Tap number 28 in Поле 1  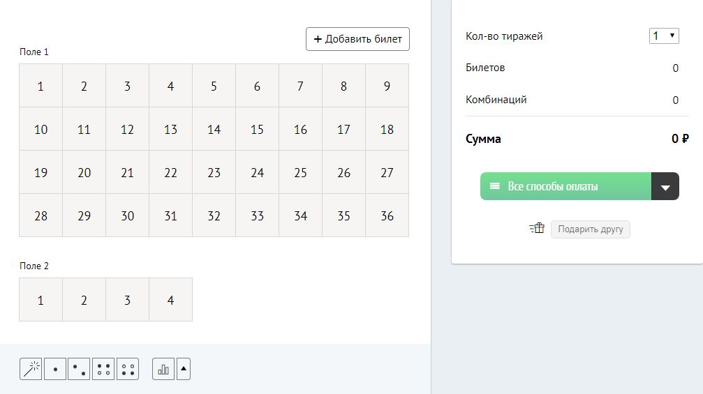pos(40,215)
